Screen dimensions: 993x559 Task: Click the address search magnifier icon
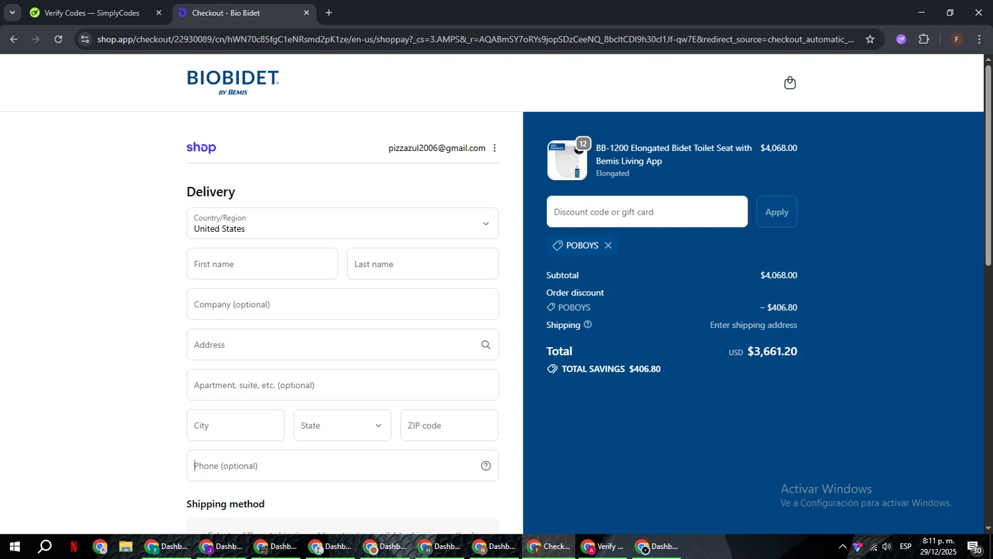(x=485, y=344)
